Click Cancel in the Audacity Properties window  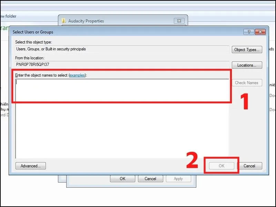[150, 179]
